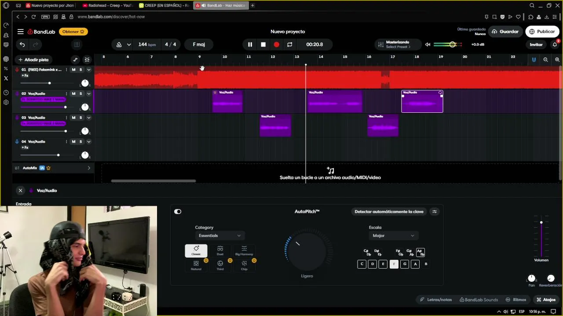
Task: Select the Big Harmony AutoPitch preset
Action: pos(244,251)
